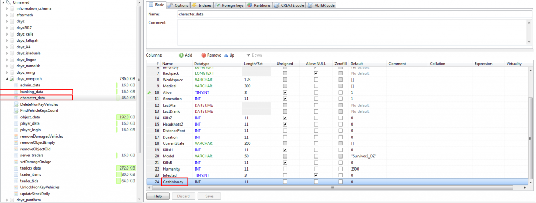
Task: Click the event icon beside updateStockDaily
Action: [16, 194]
